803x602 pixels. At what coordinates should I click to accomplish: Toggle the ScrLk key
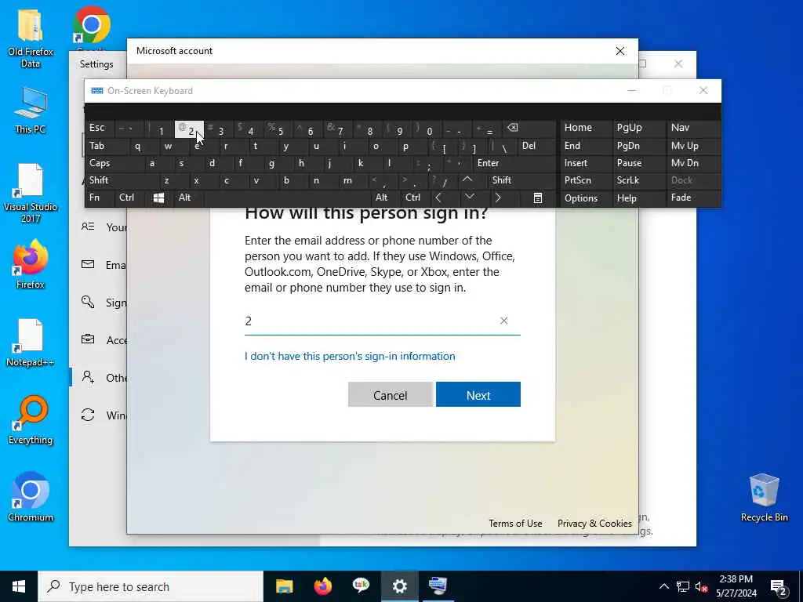click(x=638, y=180)
